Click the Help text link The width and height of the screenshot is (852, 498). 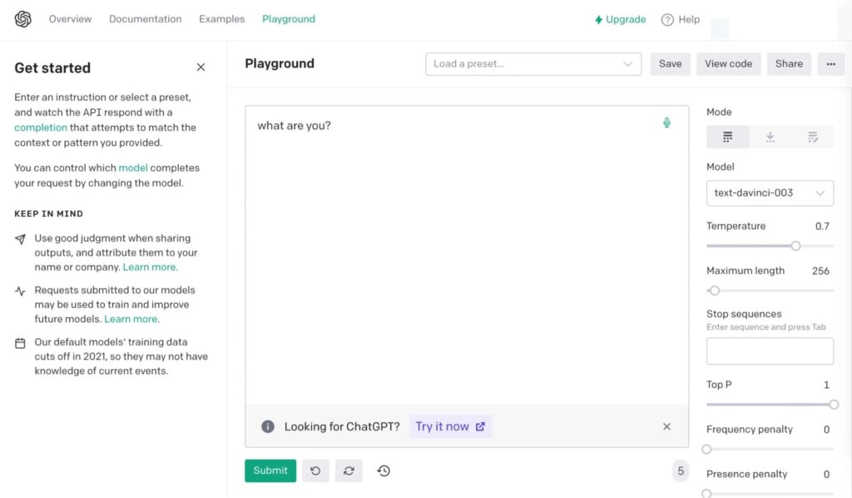pos(689,20)
